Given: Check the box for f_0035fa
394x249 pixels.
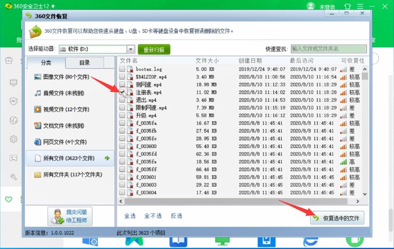Looking at the screenshot, I should click(x=122, y=123).
